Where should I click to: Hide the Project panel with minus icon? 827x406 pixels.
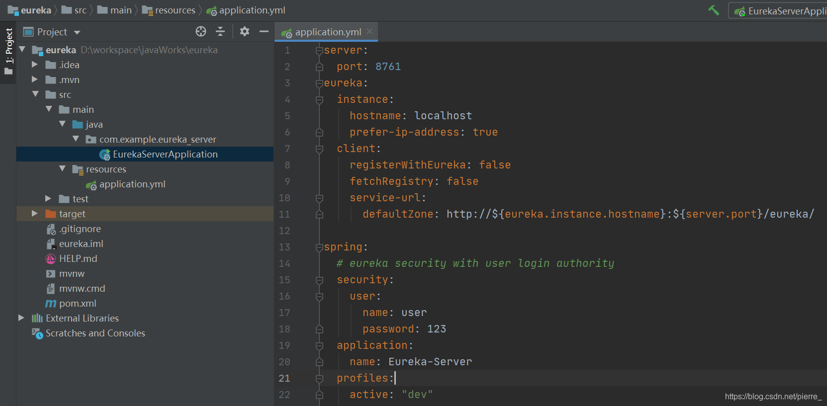[x=264, y=32]
